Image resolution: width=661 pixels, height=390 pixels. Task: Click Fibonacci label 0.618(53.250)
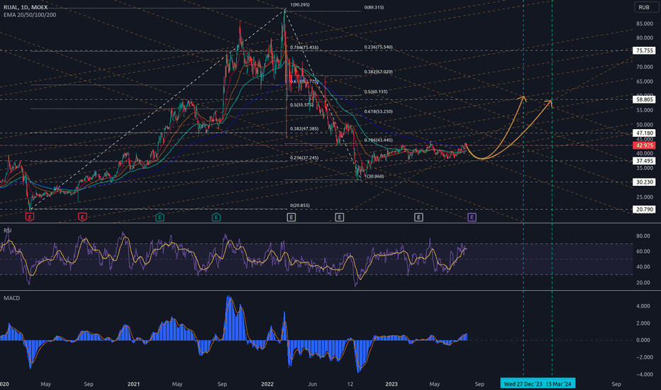[x=378, y=111]
